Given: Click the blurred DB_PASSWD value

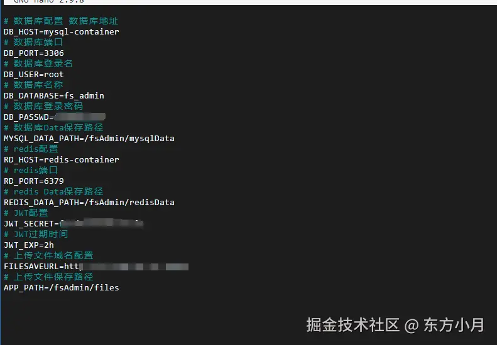Looking at the screenshot, I should (x=79, y=117).
